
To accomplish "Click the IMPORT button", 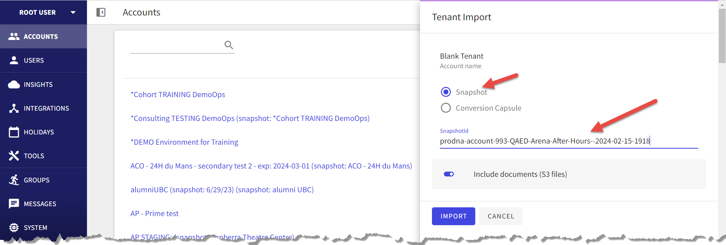I will coord(453,216).
